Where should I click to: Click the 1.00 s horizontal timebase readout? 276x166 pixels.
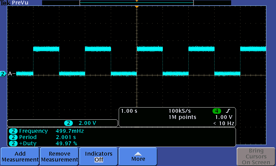point(129,111)
